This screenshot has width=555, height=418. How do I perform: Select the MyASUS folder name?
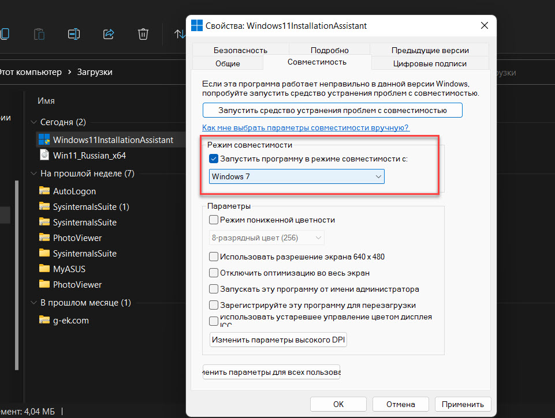[69, 269]
